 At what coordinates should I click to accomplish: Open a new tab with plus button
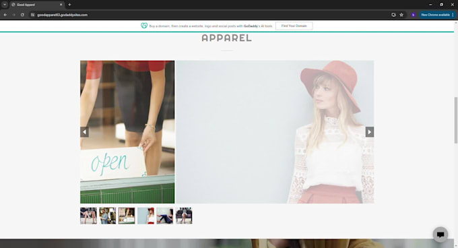point(69,5)
